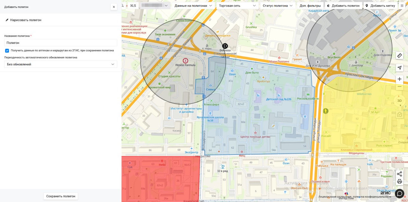The height and width of the screenshot is (202, 408).
Task: Open the Данные на полигонах dropdown
Action: (193, 6)
